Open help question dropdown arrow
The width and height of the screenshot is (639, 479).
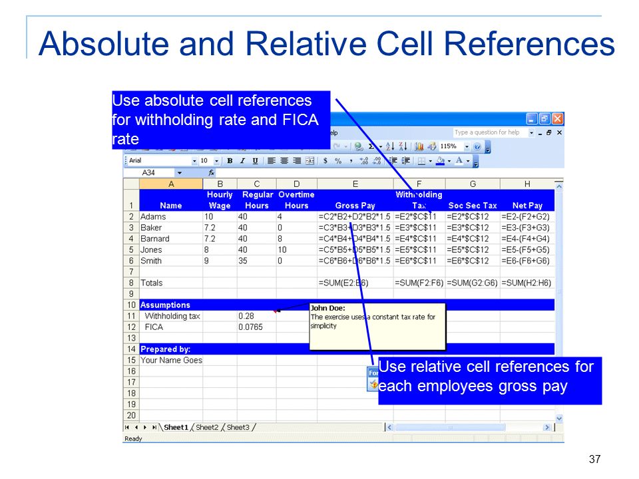point(531,133)
